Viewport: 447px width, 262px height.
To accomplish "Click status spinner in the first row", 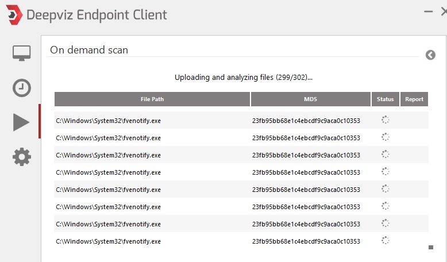I will click(386, 120).
